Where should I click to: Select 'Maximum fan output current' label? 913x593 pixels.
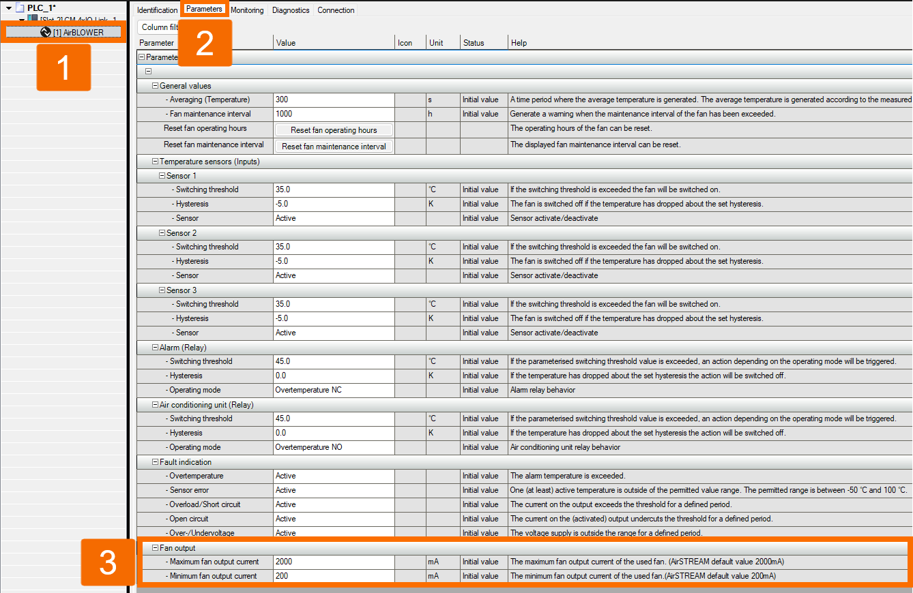(x=214, y=562)
